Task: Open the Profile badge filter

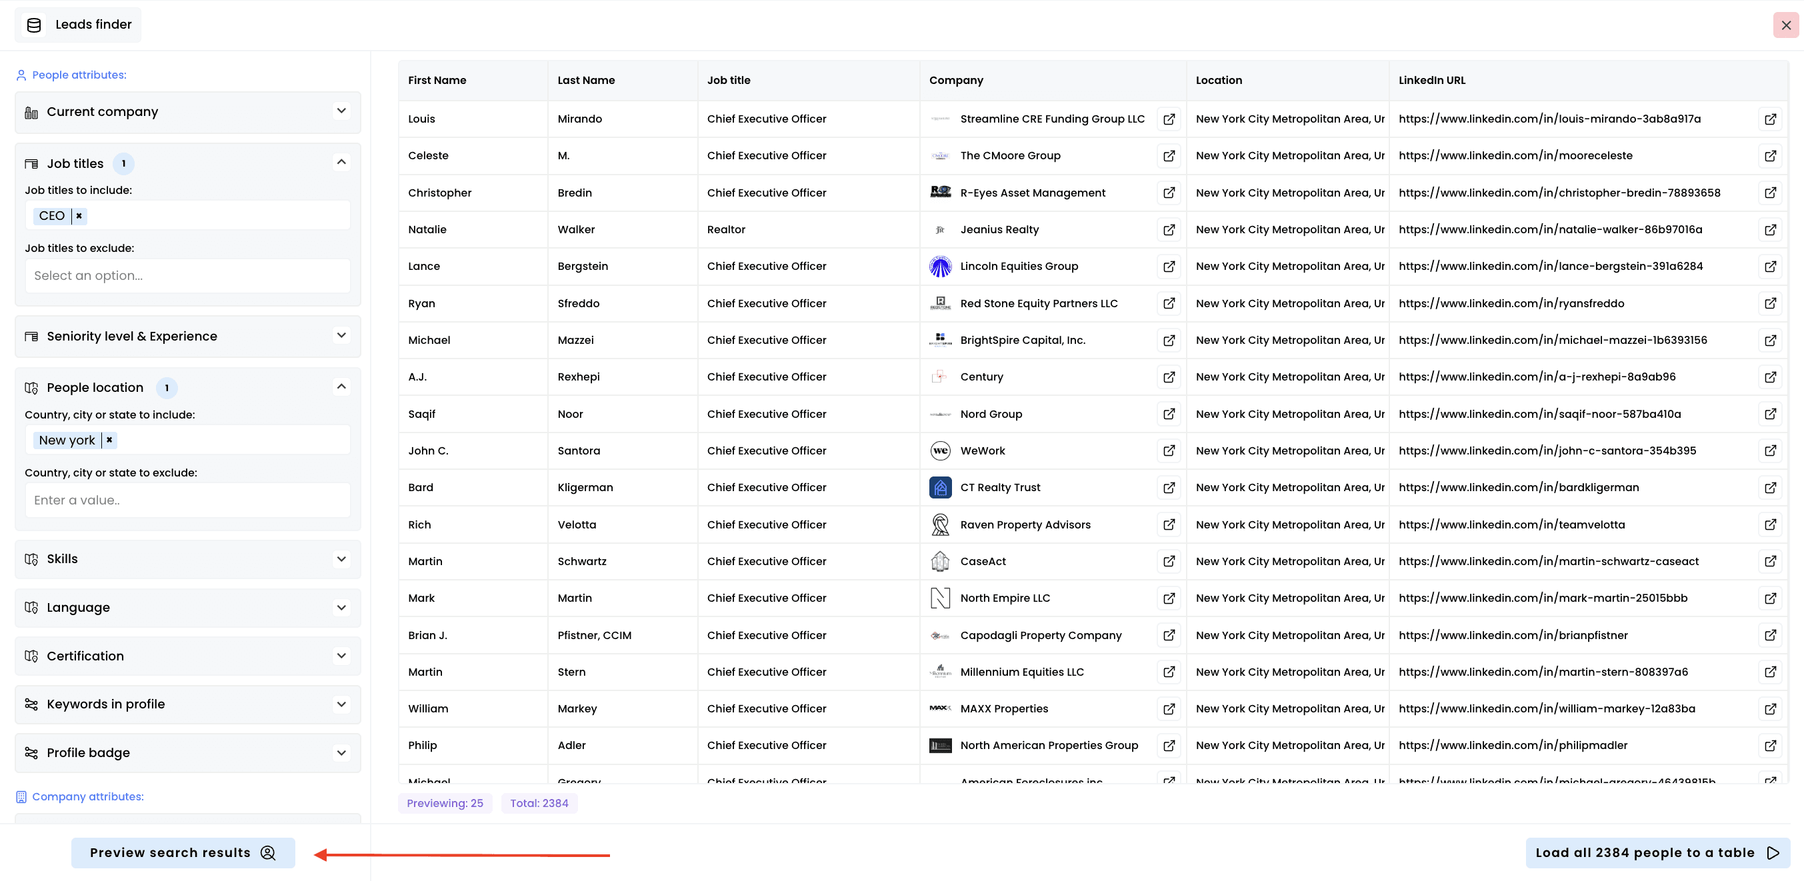Action: (341, 753)
